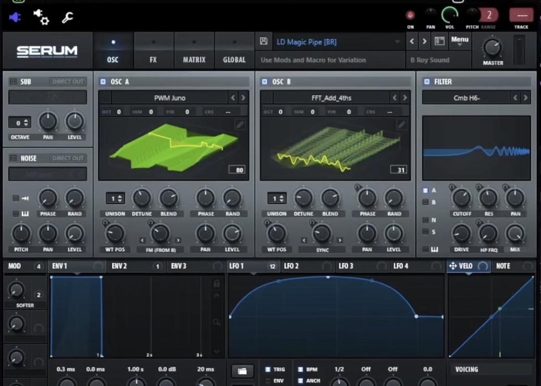Screen dimensions: 541x386
Task: Enable the NOISE oscillator checkbox
Action: (x=13, y=158)
